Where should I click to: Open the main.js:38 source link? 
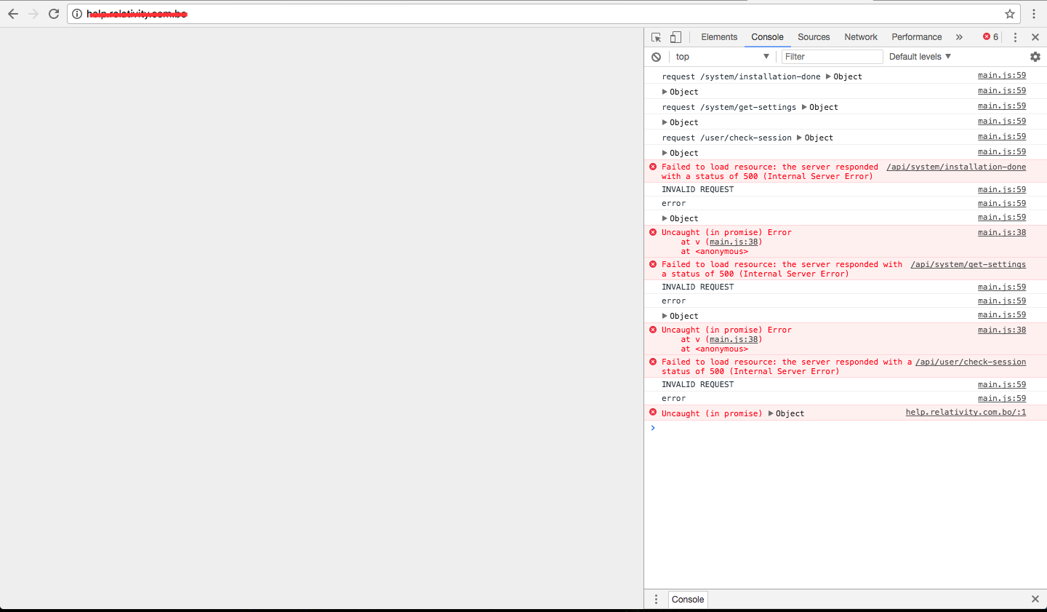pos(1002,231)
